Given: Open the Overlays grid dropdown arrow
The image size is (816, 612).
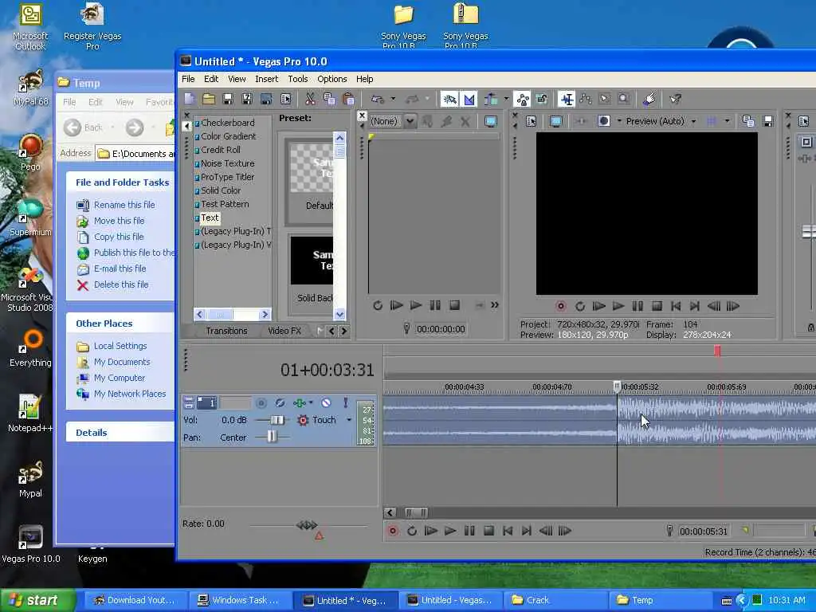Looking at the screenshot, I should (x=727, y=121).
